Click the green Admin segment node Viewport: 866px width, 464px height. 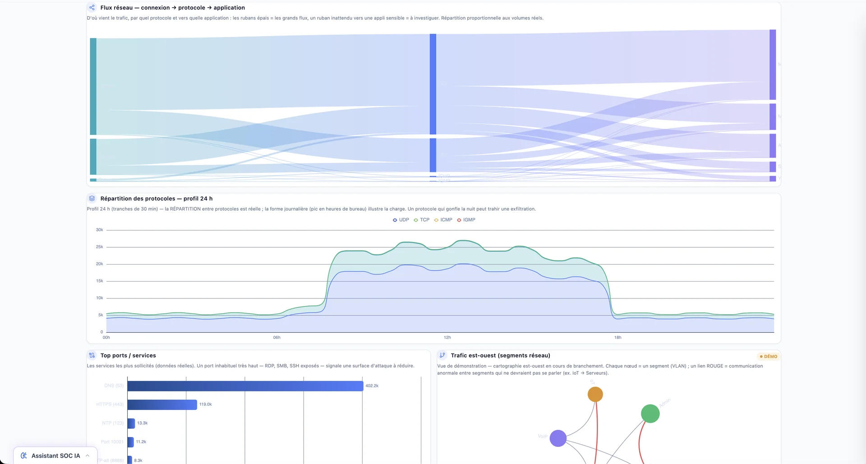[650, 413]
